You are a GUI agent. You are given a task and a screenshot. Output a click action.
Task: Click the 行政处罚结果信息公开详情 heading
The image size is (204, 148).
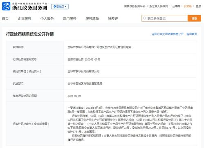point(30,34)
